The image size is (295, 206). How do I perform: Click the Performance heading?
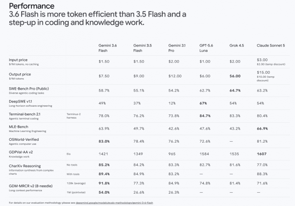click(x=32, y=6)
